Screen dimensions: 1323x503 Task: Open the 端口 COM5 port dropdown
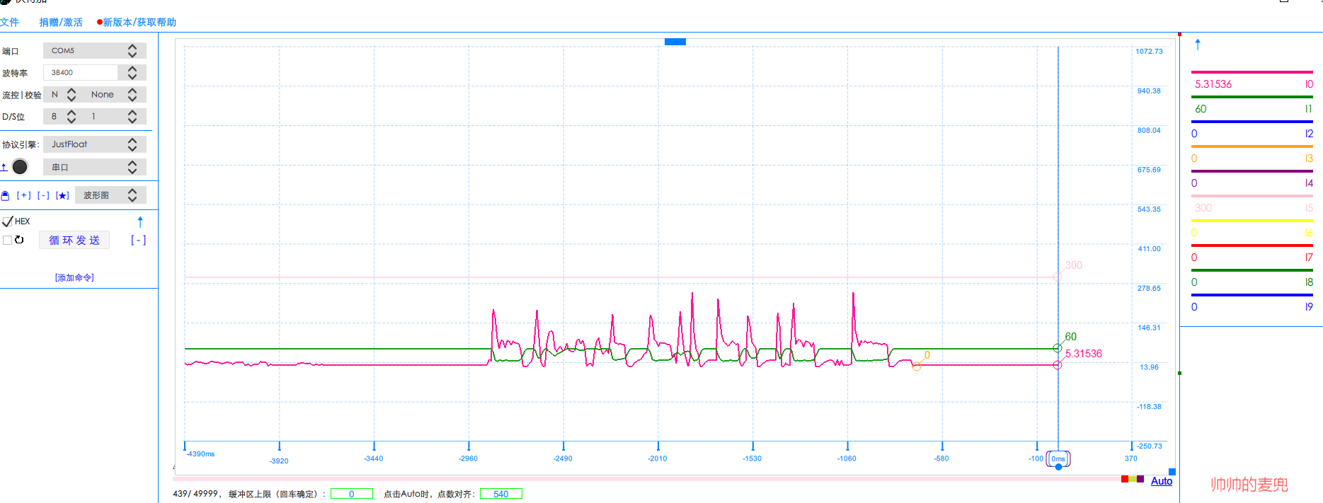coord(95,51)
